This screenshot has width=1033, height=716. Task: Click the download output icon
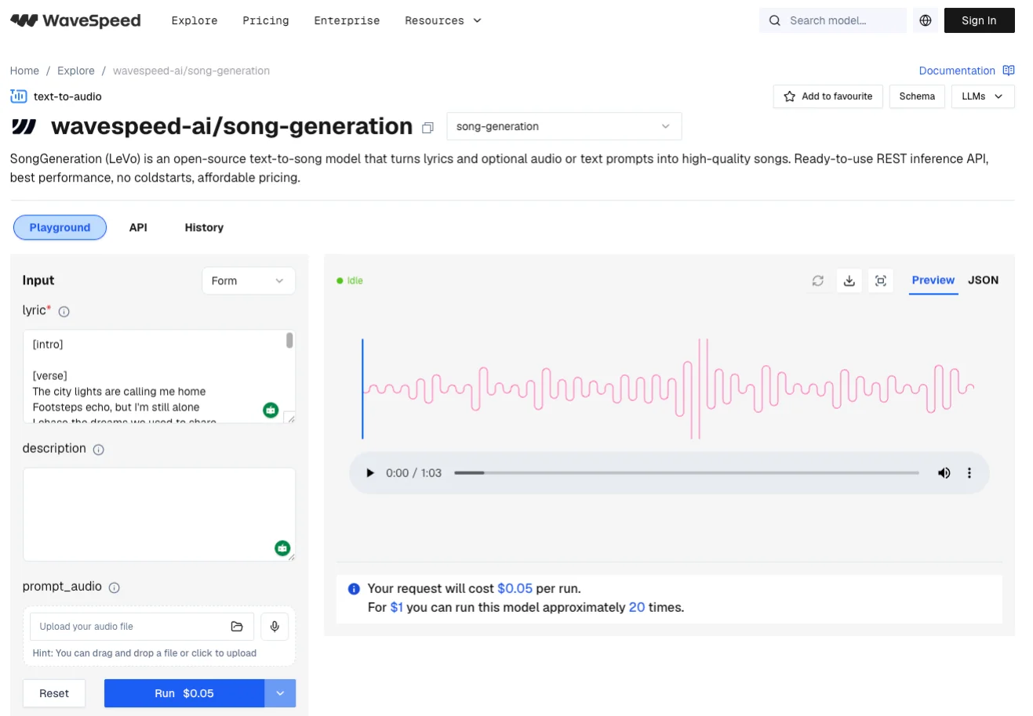tap(849, 280)
